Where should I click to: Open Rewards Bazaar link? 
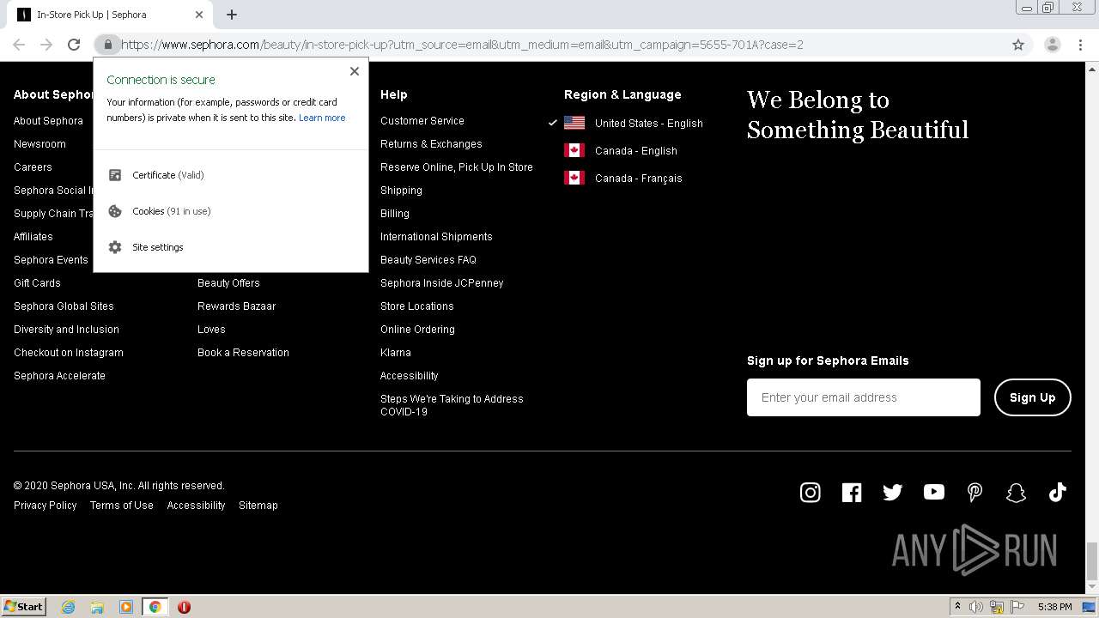[x=237, y=306]
